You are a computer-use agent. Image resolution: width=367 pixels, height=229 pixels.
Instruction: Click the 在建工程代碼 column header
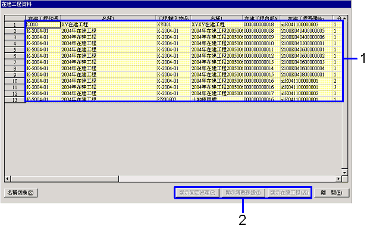[x=43, y=18]
